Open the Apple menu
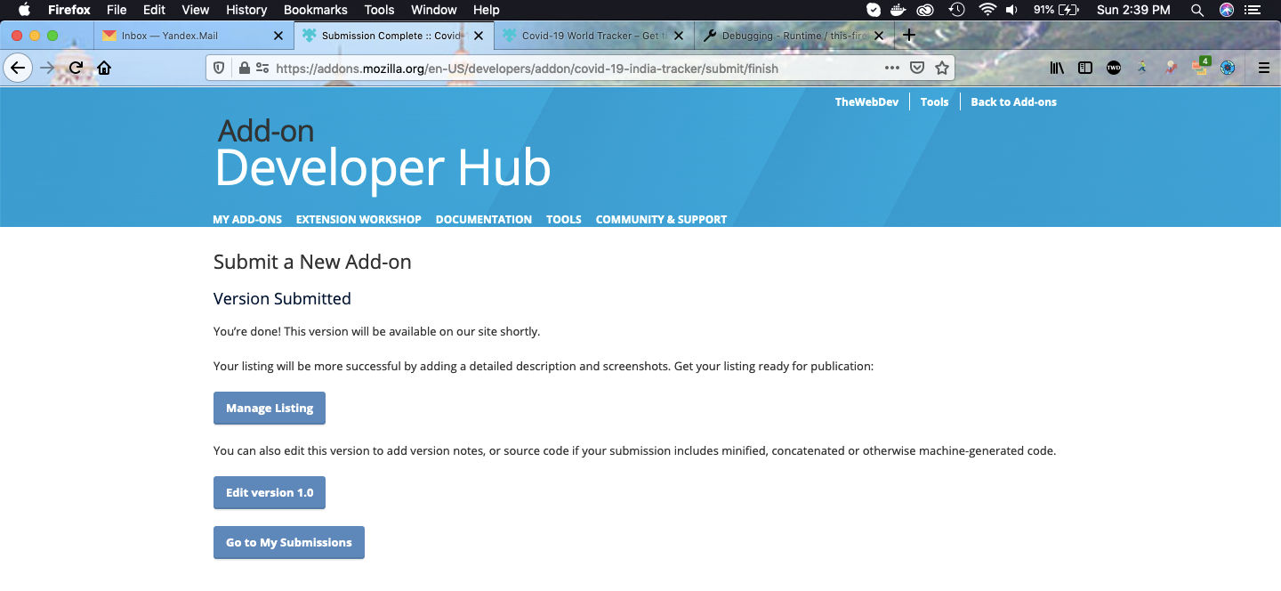The image size is (1281, 591). 24,10
